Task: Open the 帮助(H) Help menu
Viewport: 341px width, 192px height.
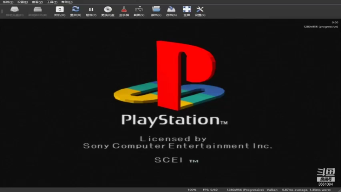Action: pyautogui.click(x=67, y=2)
